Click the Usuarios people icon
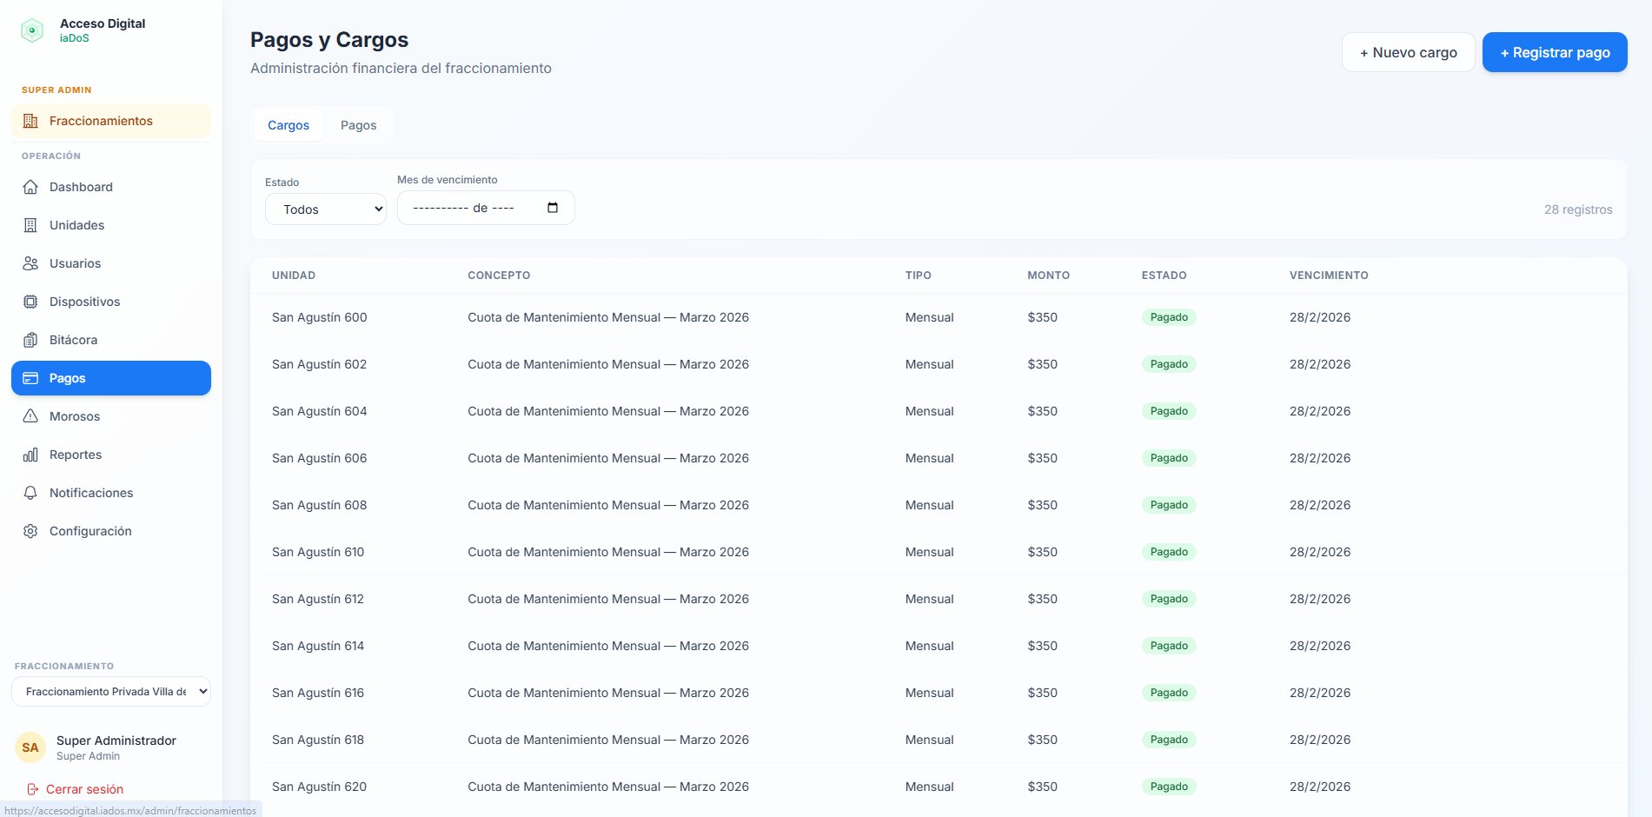The width and height of the screenshot is (1652, 817). [30, 263]
